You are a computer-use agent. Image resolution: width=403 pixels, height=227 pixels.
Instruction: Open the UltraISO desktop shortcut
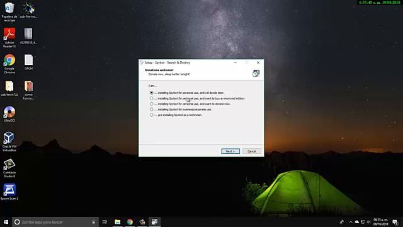(9, 113)
